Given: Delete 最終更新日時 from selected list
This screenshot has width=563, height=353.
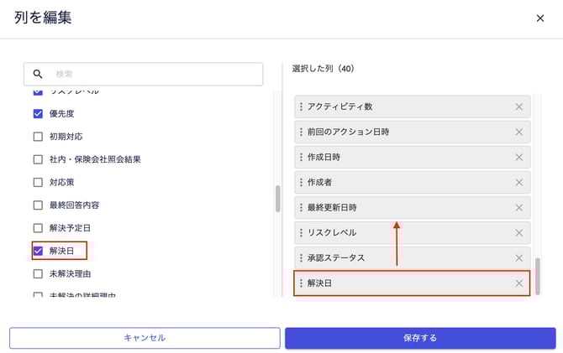Looking at the screenshot, I should coord(518,207).
